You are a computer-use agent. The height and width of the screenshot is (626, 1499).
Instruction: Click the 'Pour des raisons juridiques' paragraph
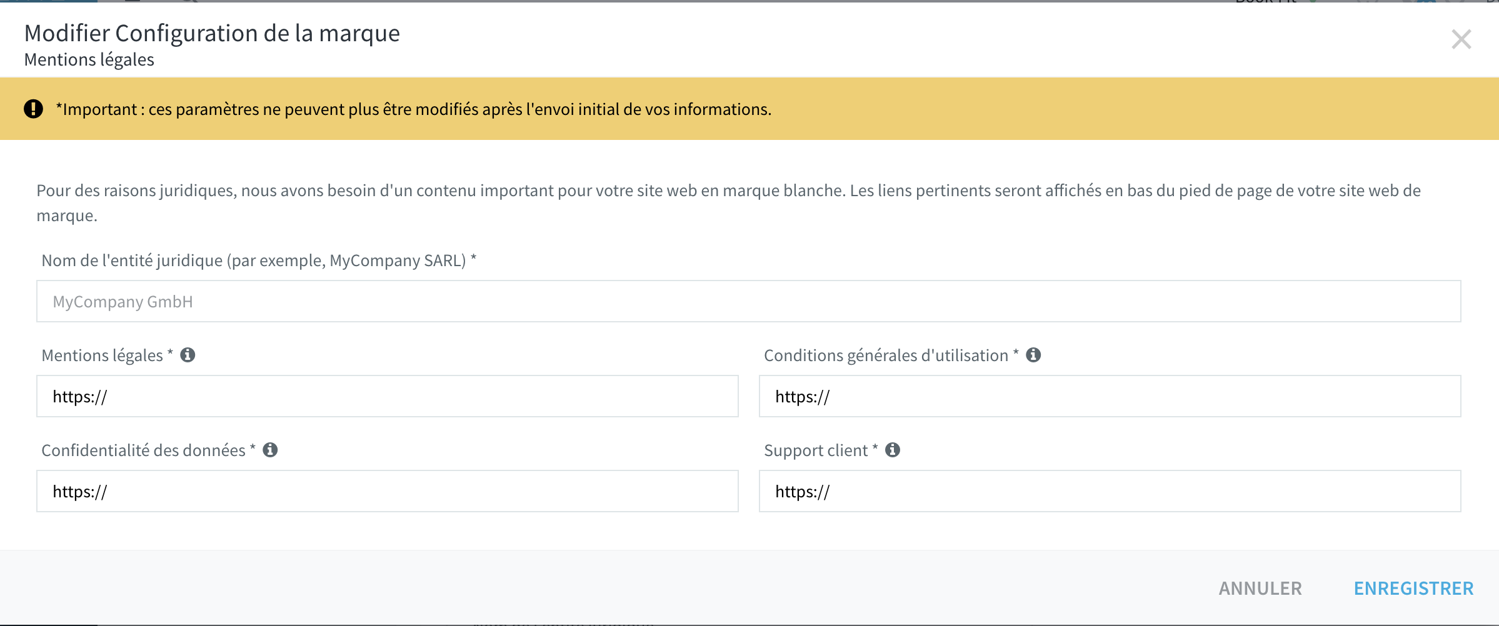pyautogui.click(x=728, y=203)
